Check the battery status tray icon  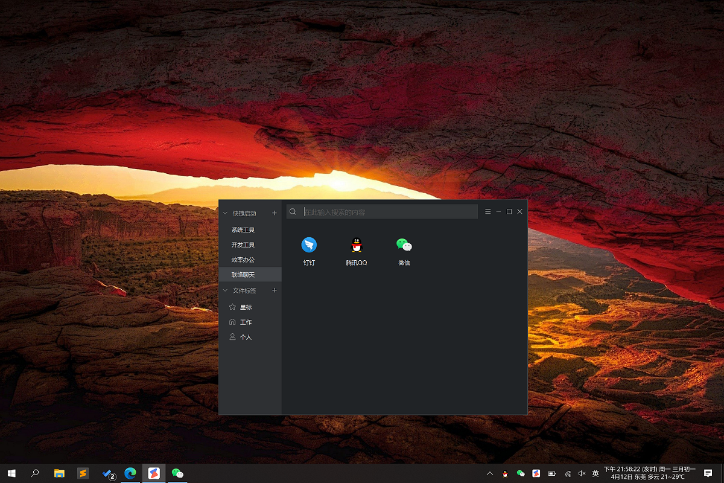pos(551,473)
